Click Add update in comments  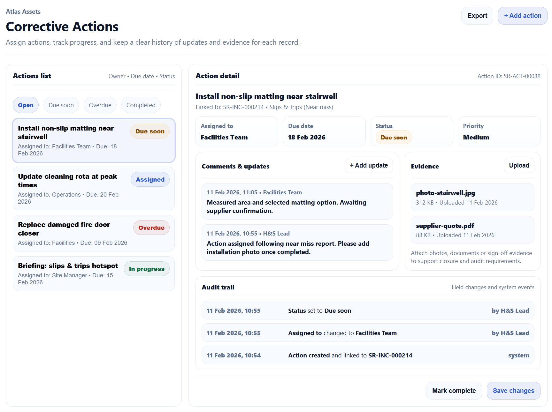point(369,166)
